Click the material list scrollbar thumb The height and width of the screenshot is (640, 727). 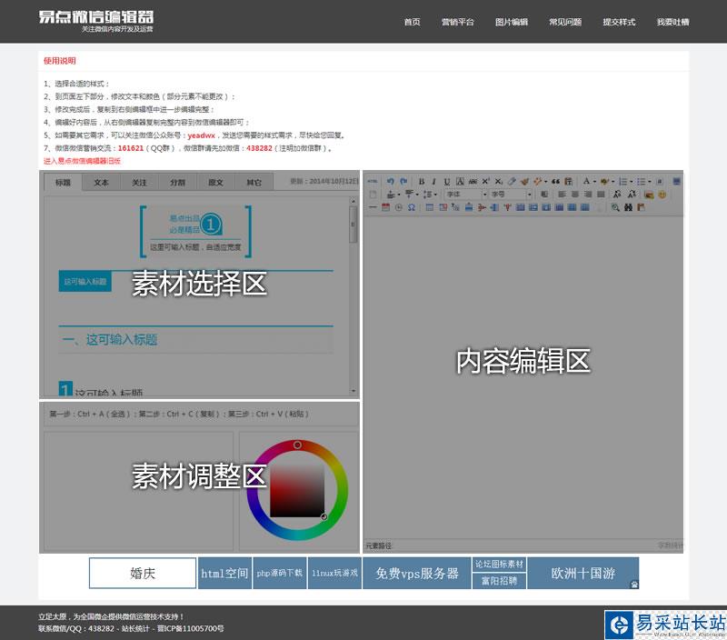point(354,225)
